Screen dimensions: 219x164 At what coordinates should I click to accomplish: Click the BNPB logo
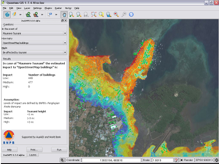(x=9, y=137)
